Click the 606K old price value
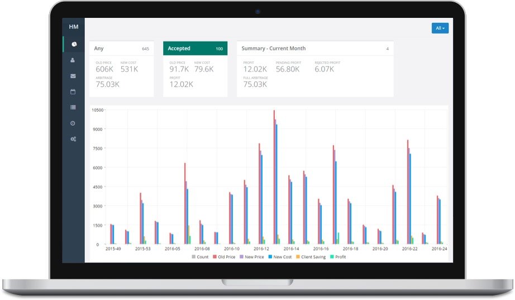 (104, 69)
